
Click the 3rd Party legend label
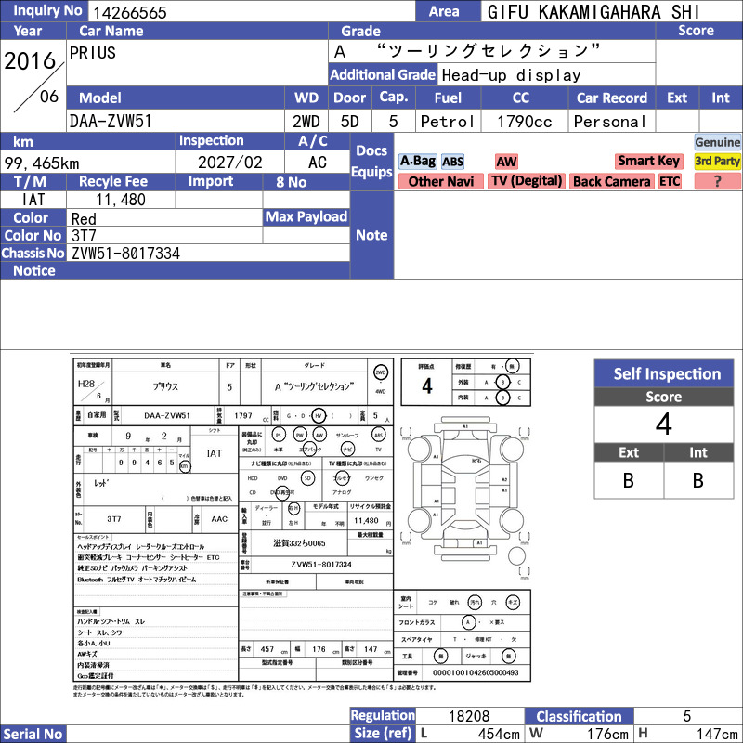(x=717, y=161)
